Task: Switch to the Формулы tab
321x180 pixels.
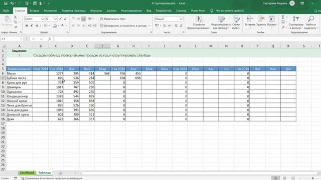Action: tap(96, 10)
